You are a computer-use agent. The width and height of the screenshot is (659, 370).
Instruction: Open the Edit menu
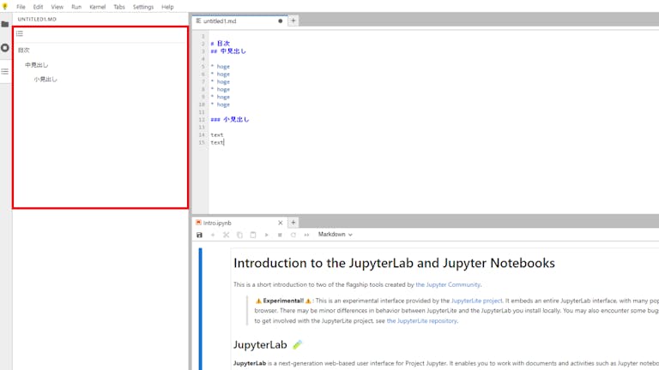tap(39, 7)
